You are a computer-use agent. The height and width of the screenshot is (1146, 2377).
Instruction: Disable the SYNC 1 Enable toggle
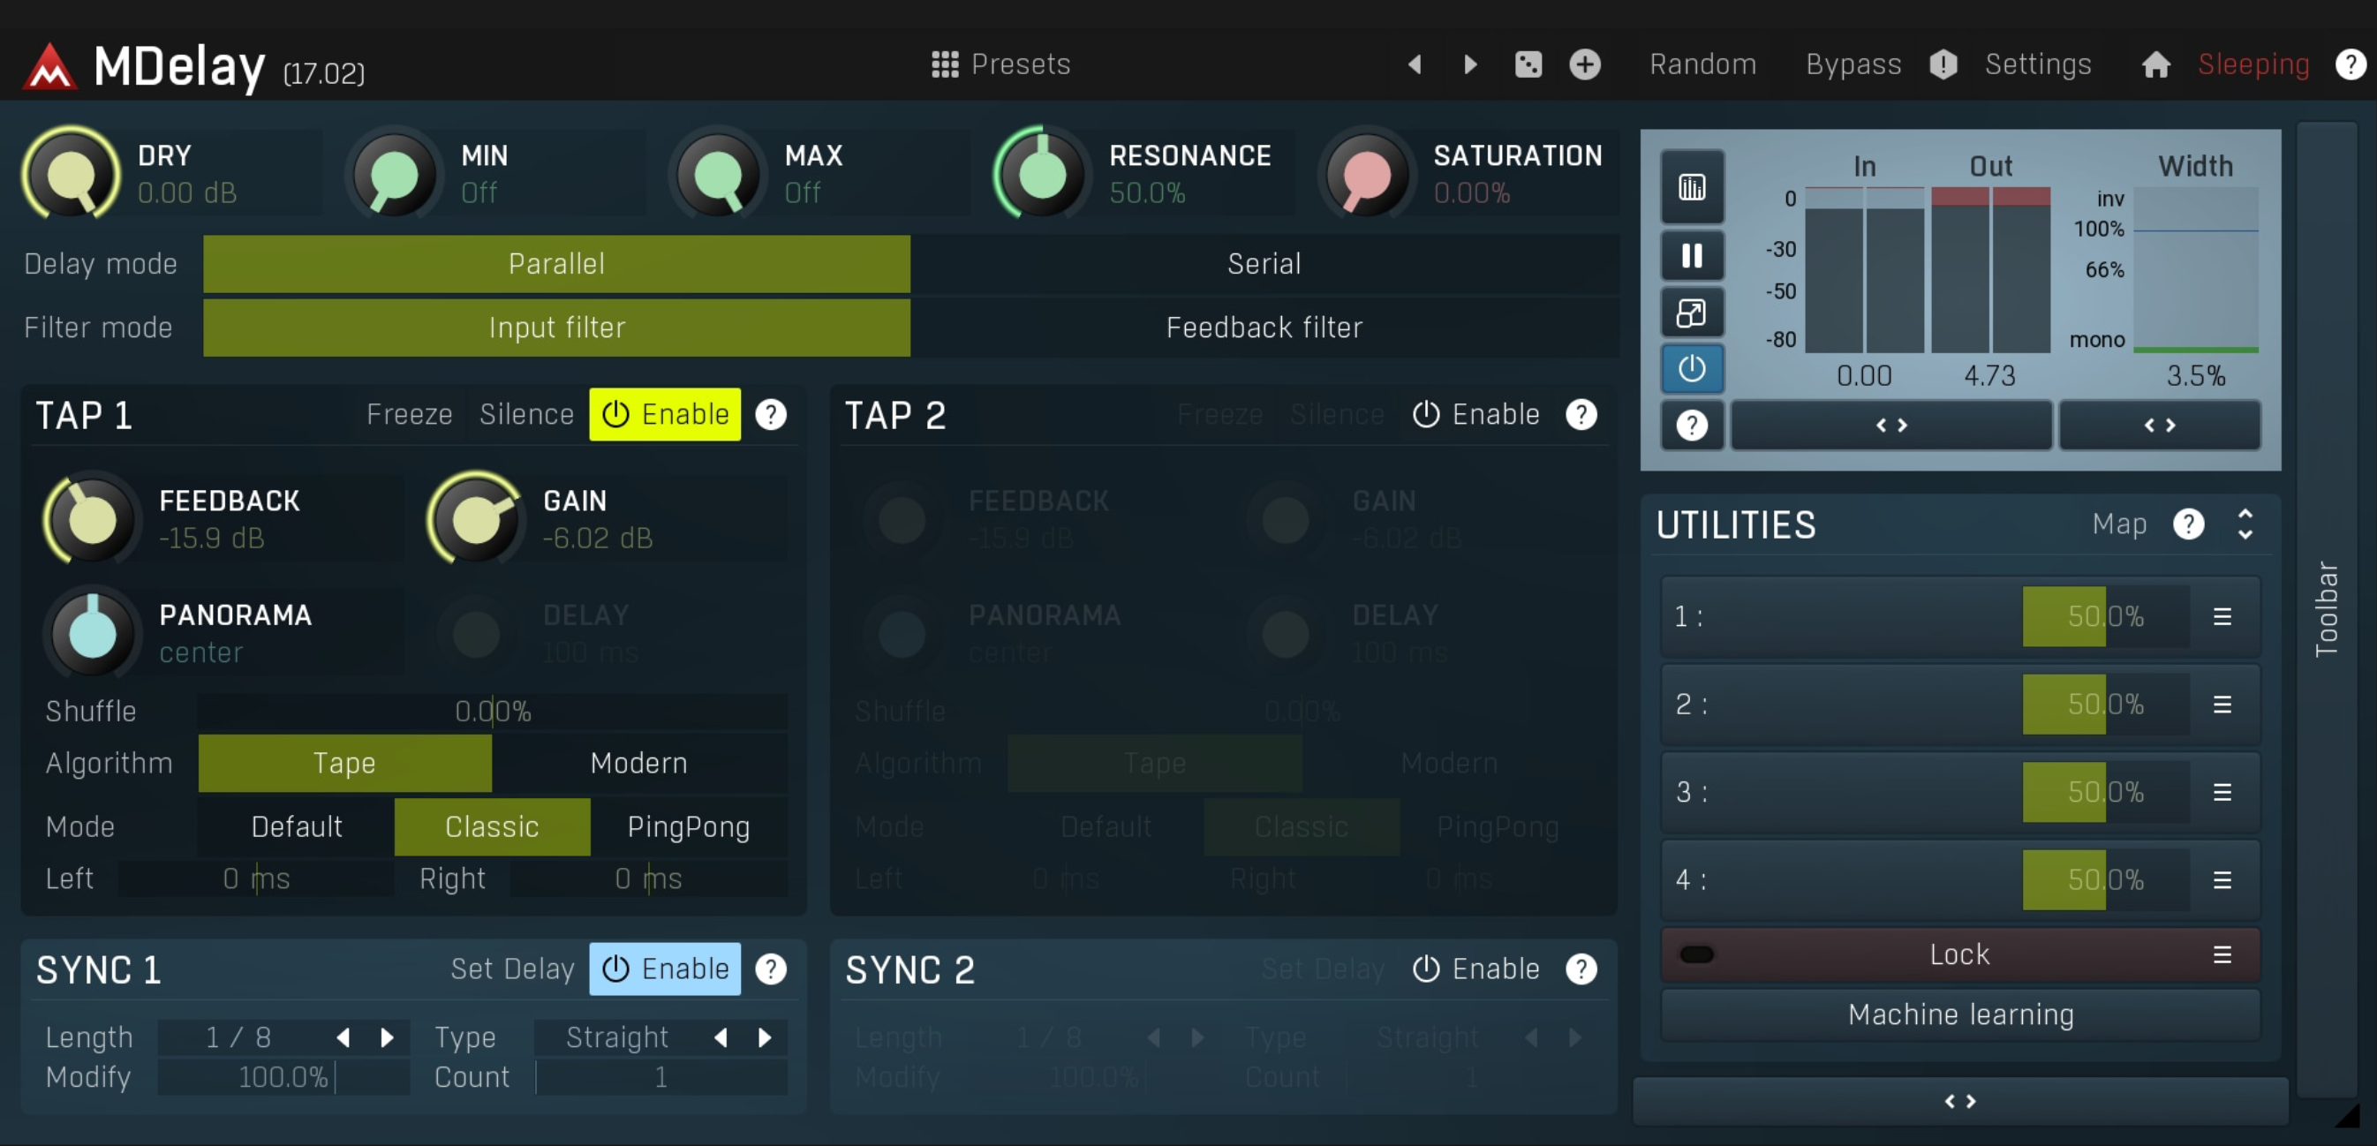(x=664, y=969)
